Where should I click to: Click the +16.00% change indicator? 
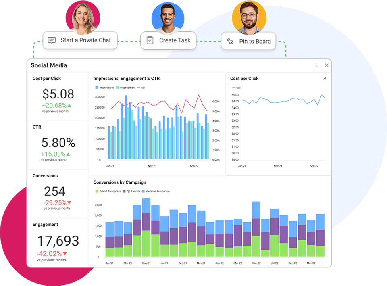tap(53, 154)
